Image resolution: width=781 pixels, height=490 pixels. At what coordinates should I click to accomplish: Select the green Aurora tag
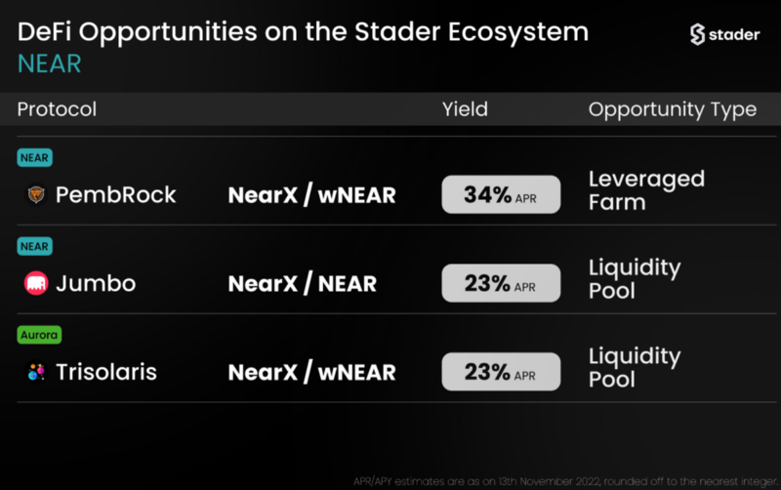pos(39,335)
